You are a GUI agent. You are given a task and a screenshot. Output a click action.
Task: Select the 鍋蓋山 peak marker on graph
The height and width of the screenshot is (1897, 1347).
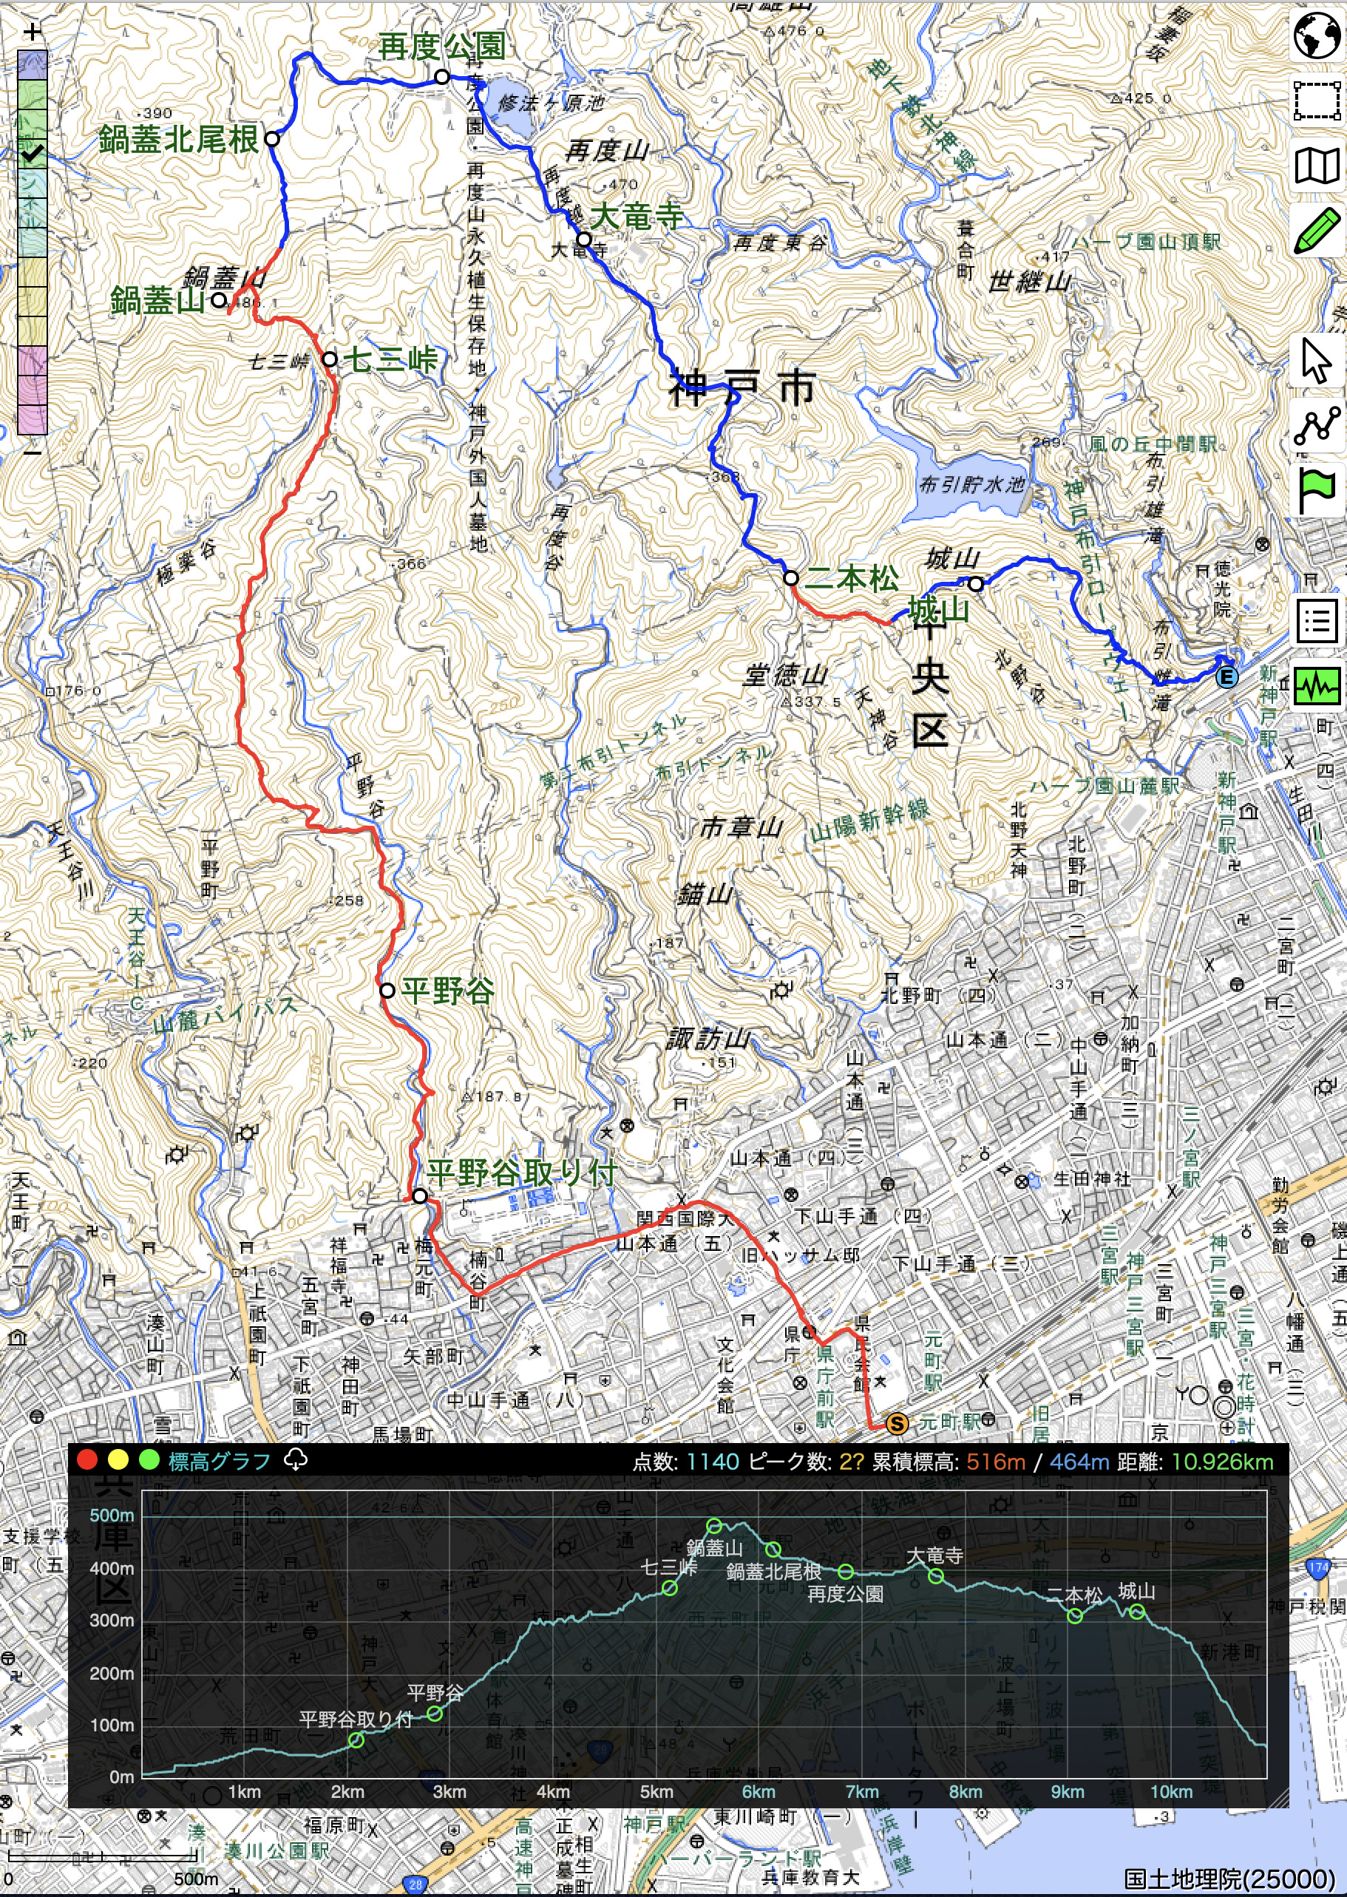713,1525
